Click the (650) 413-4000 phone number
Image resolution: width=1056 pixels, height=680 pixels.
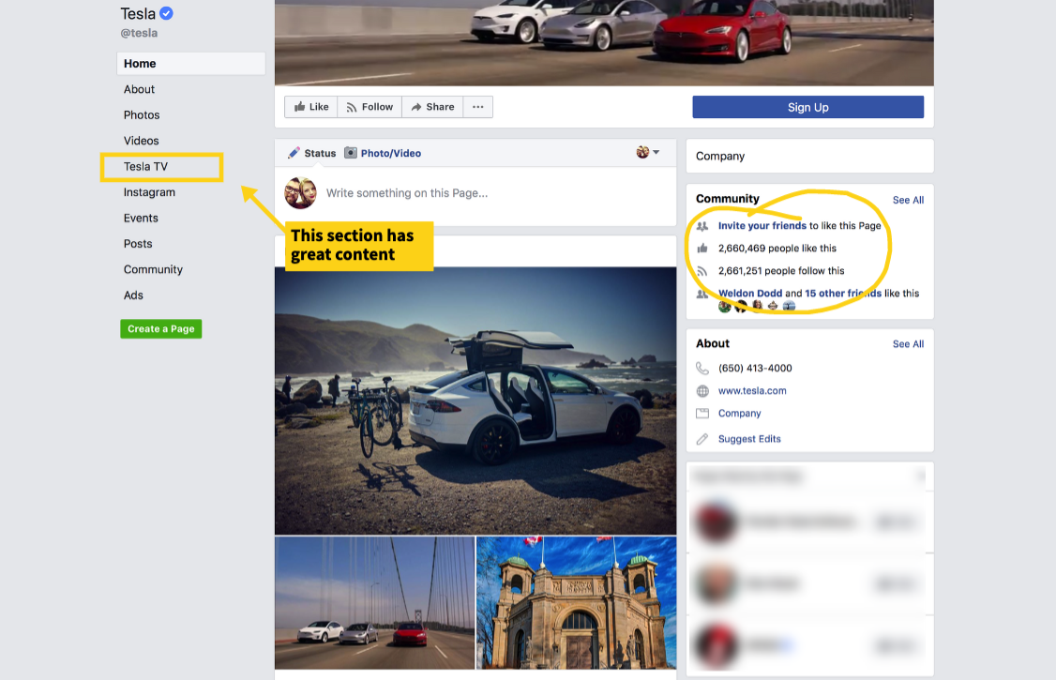point(755,369)
